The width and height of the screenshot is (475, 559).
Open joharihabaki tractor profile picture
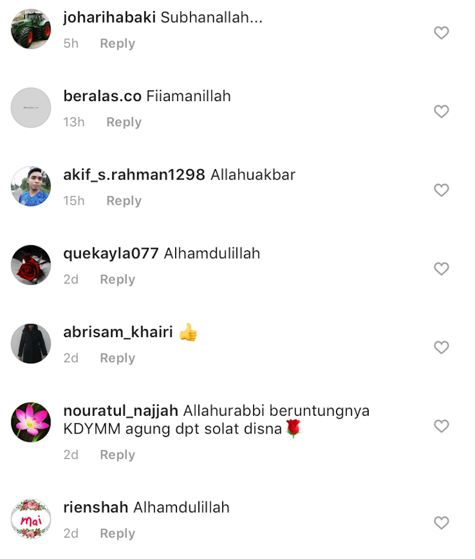click(31, 29)
